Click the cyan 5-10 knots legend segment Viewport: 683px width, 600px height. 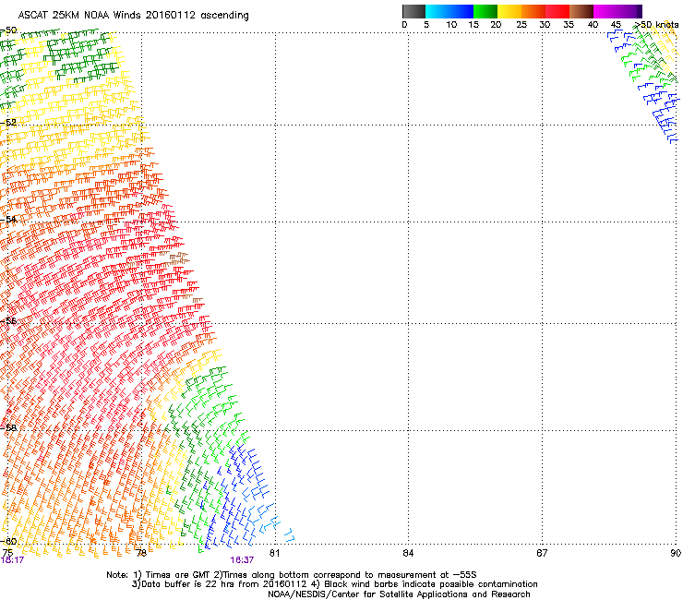[437, 11]
